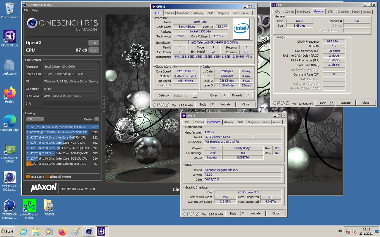Select the Core i5-3317U ranking row

click(62, 158)
